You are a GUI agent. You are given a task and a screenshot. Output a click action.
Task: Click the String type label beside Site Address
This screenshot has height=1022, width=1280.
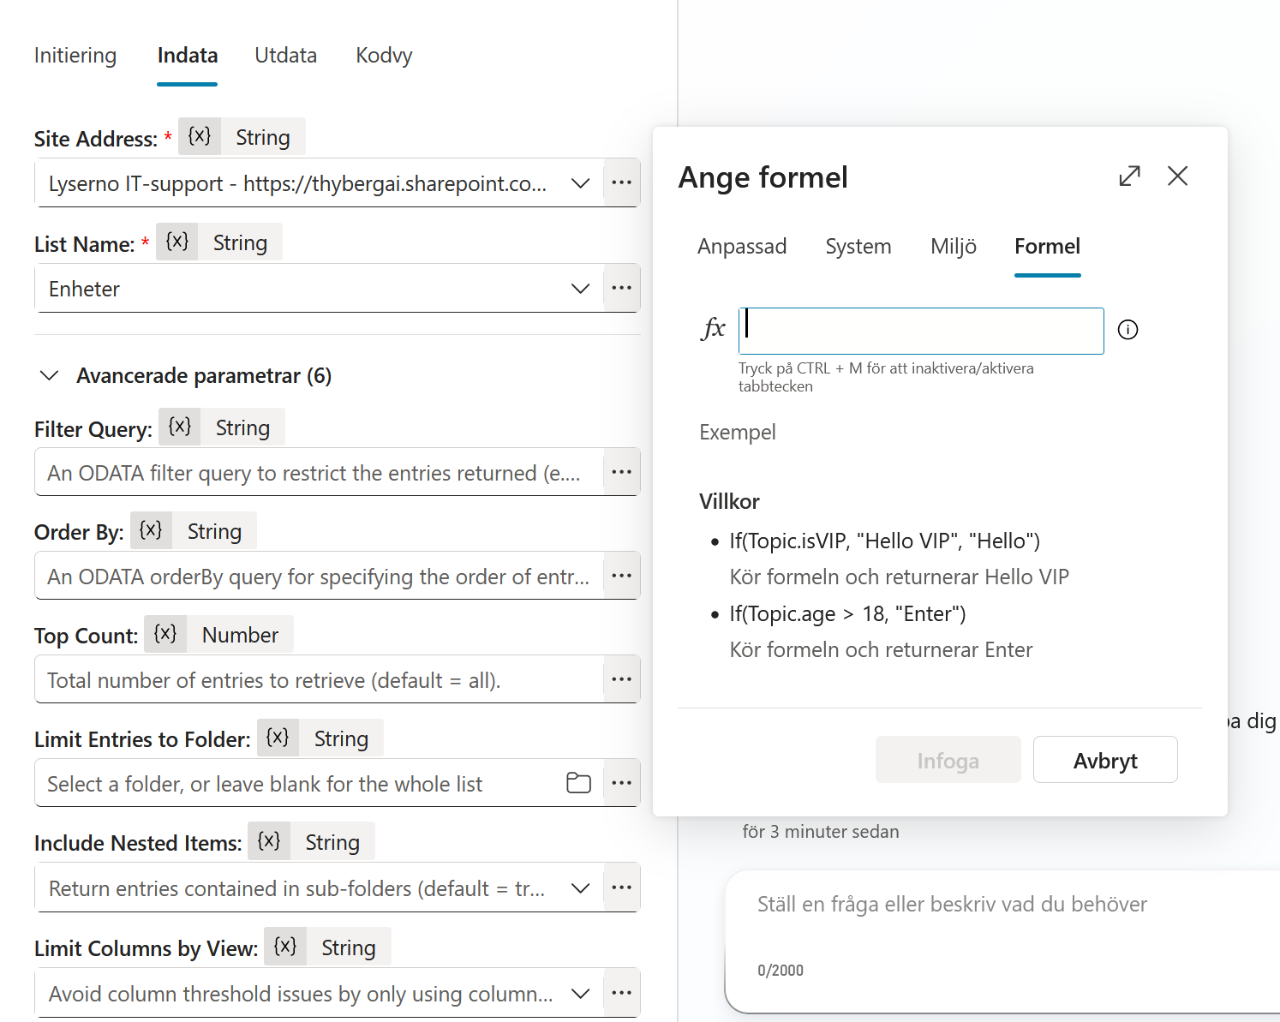263,137
